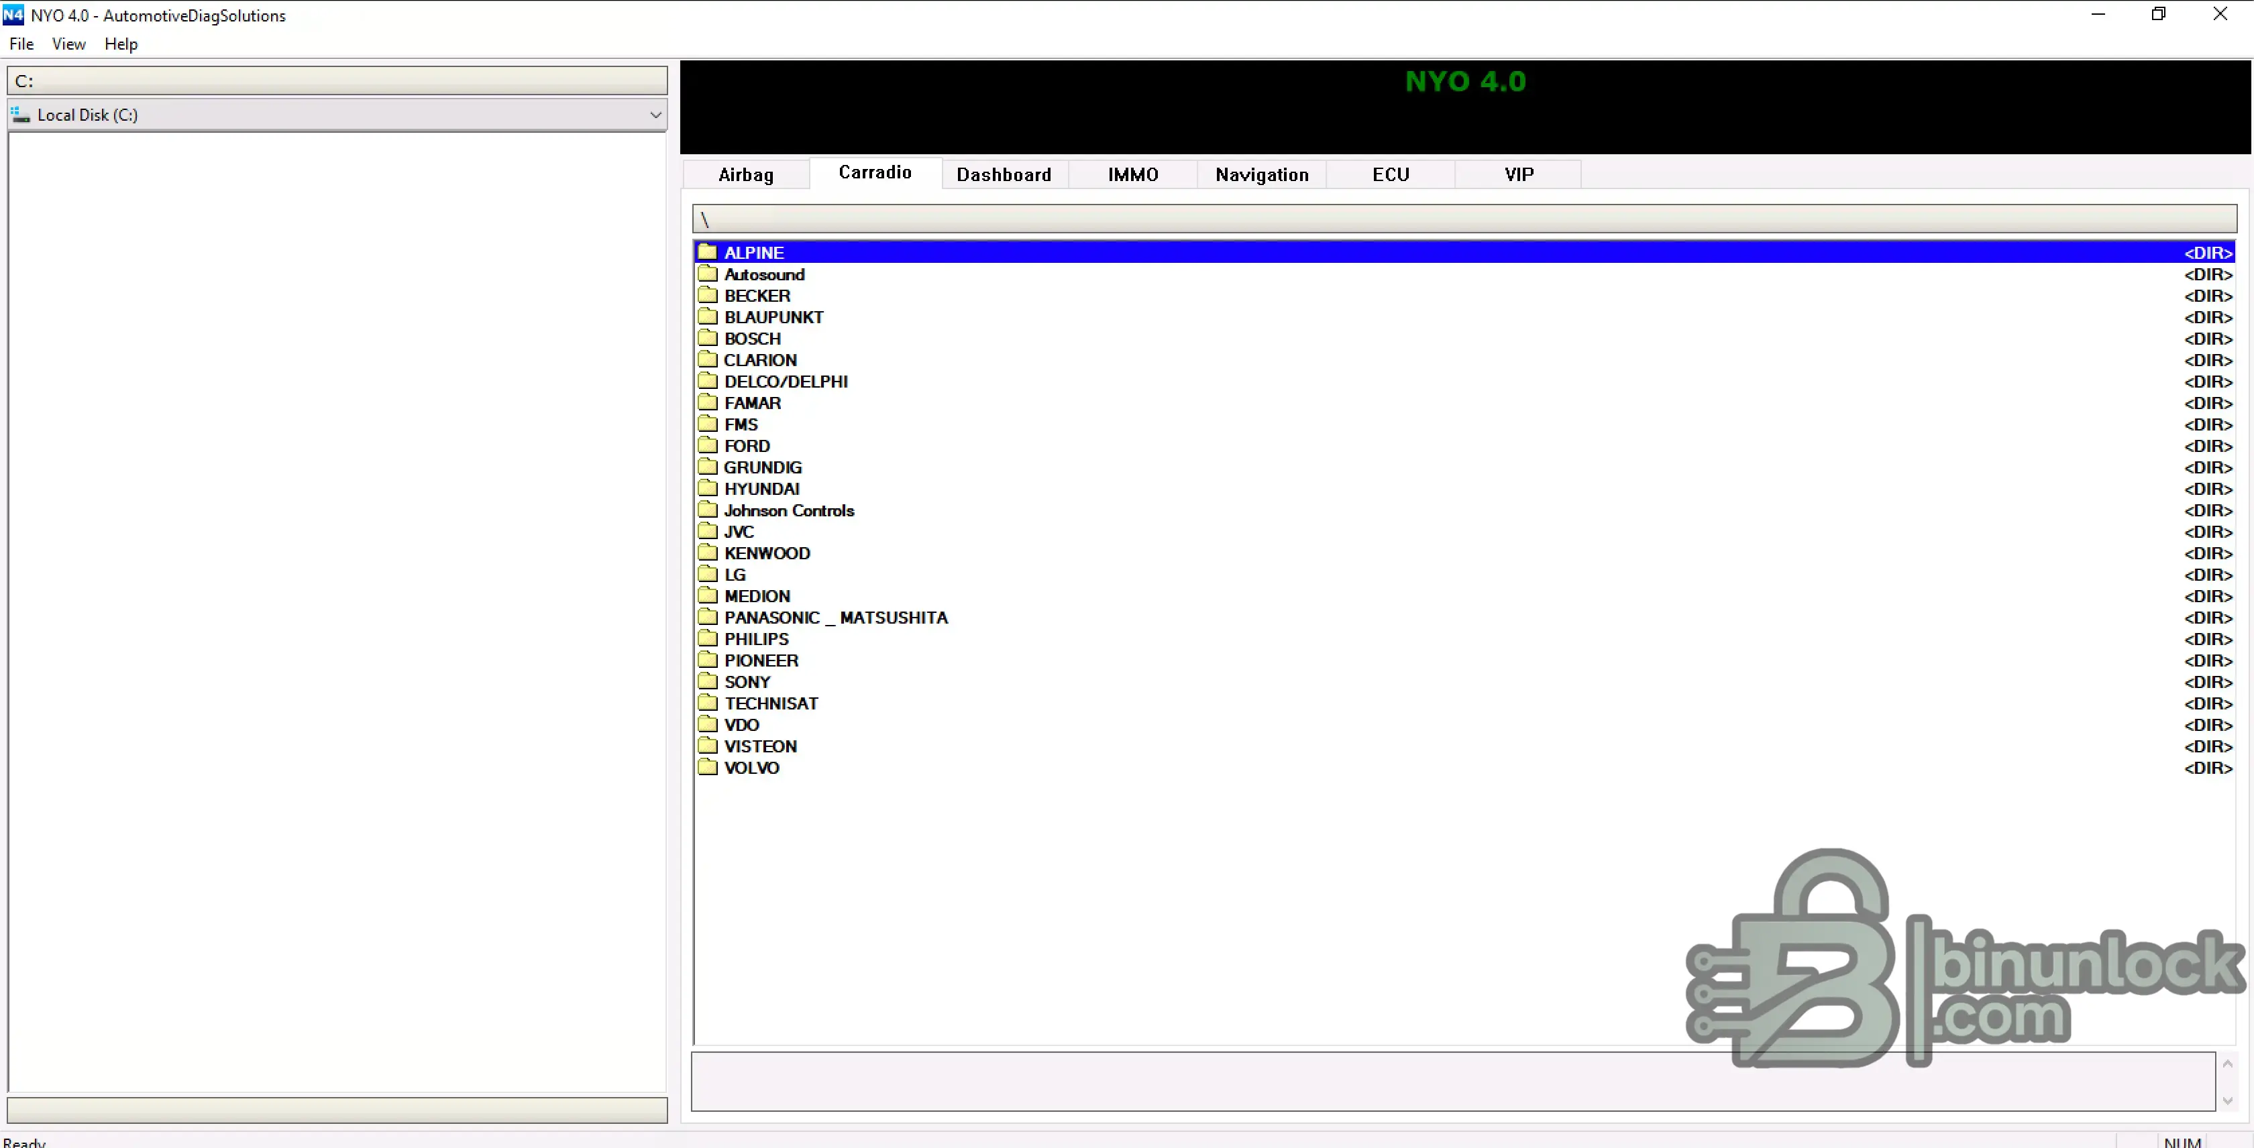Screen dimensions: 2254x1148
Task: Click the BOSCH folder icon
Action: coord(707,337)
